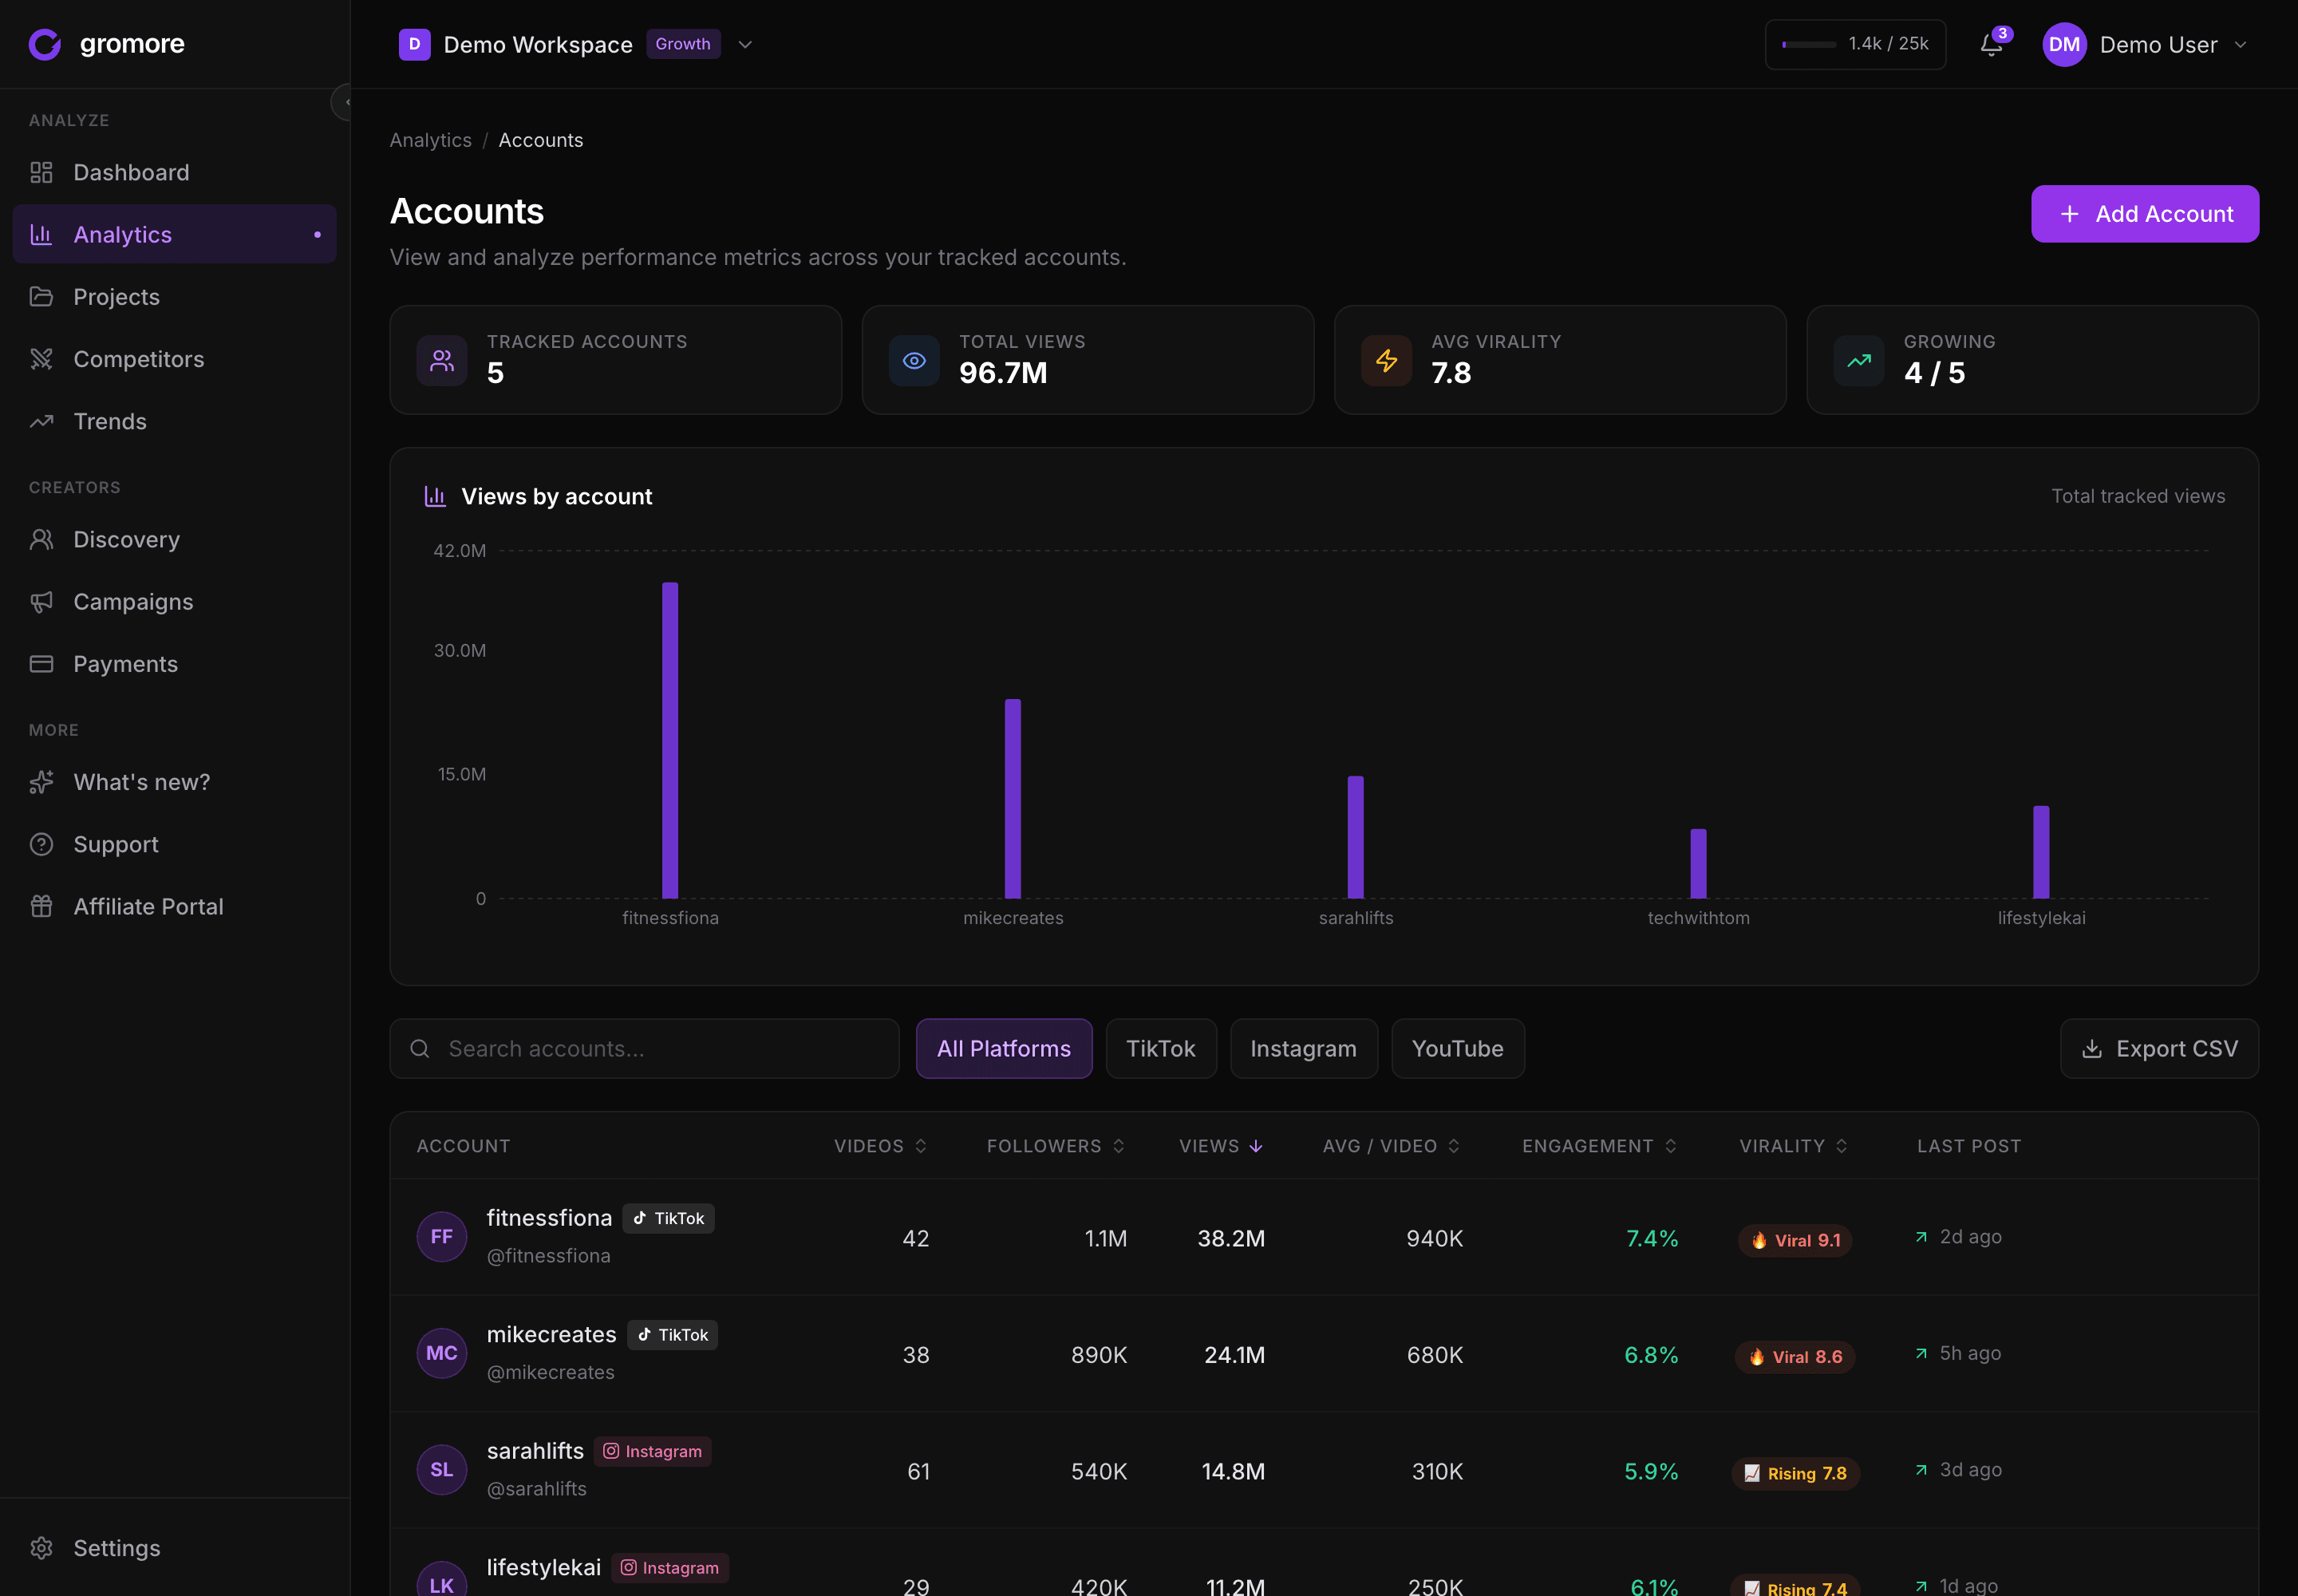Image resolution: width=2298 pixels, height=1596 pixels.
Task: Click the Competitors crossed-swords icon
Action: click(41, 359)
